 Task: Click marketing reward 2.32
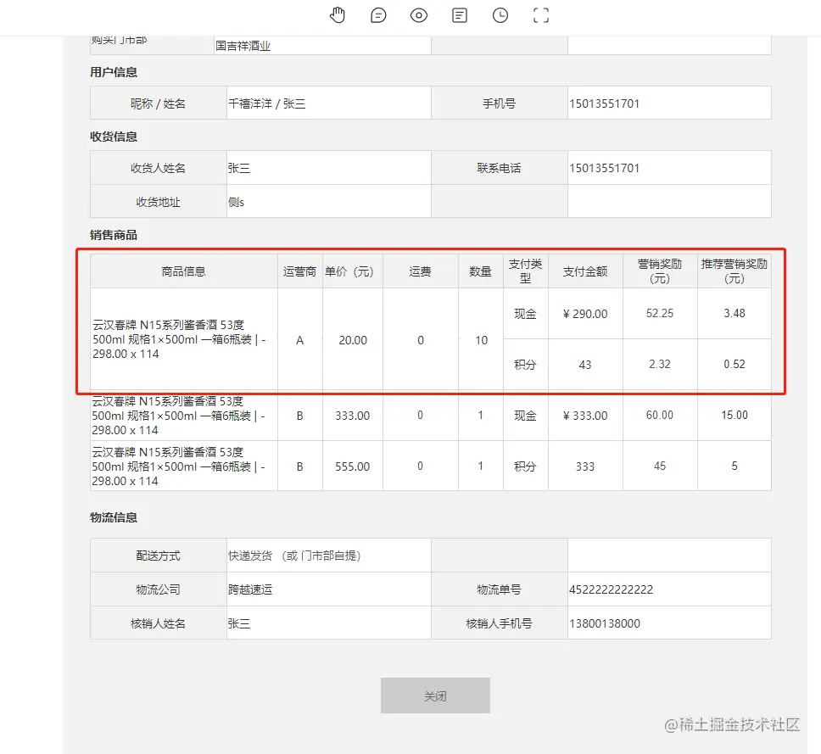coord(660,364)
